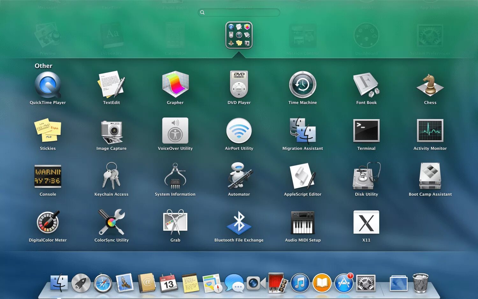
Task: Open Bluetooth File Exchange
Action: (x=239, y=222)
